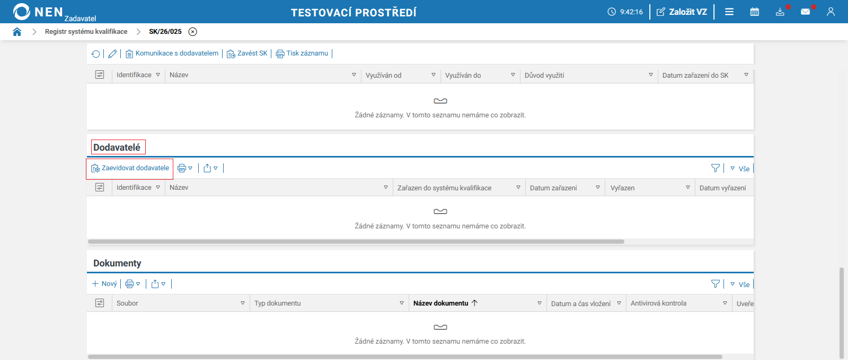Open Identifikace filter in top table
The image size is (848, 360).
point(158,75)
